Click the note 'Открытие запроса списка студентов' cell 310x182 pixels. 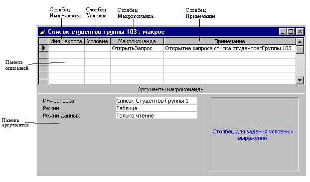pos(230,48)
